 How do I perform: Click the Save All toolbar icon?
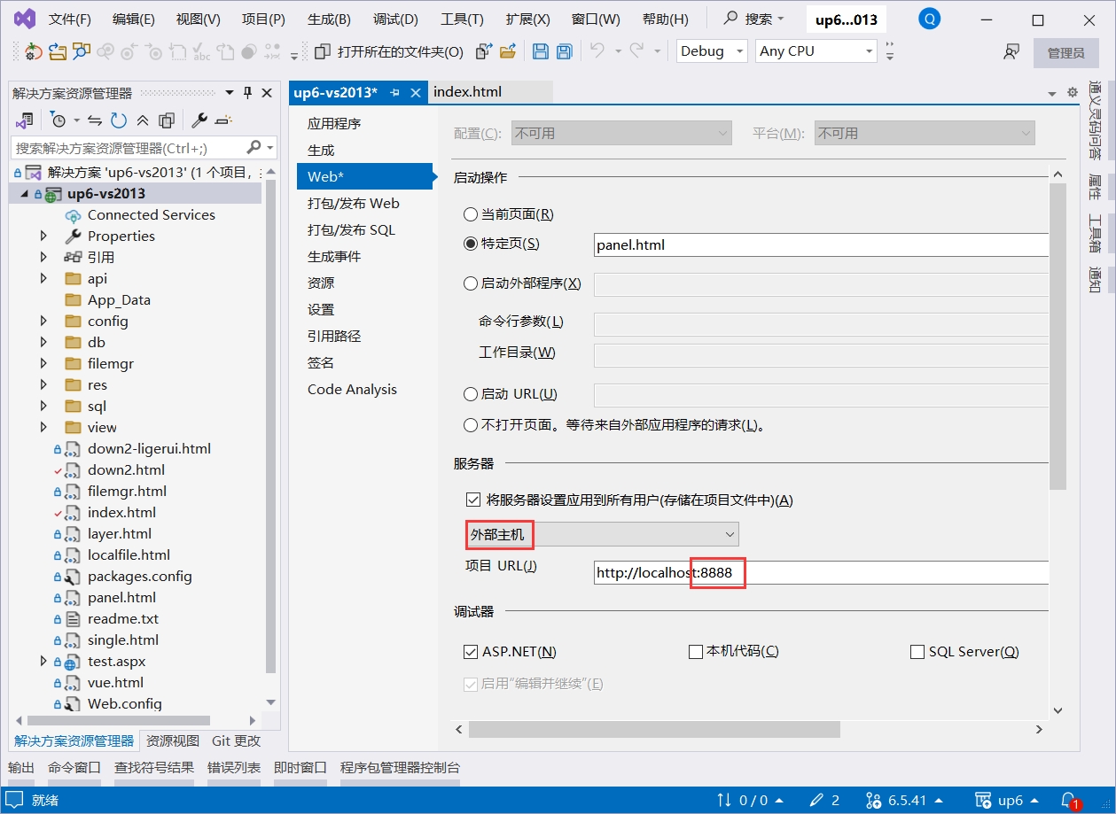pyautogui.click(x=564, y=51)
